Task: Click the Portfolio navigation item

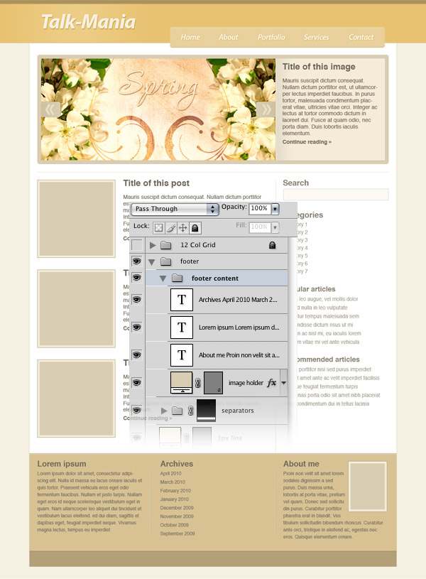Action: point(271,37)
